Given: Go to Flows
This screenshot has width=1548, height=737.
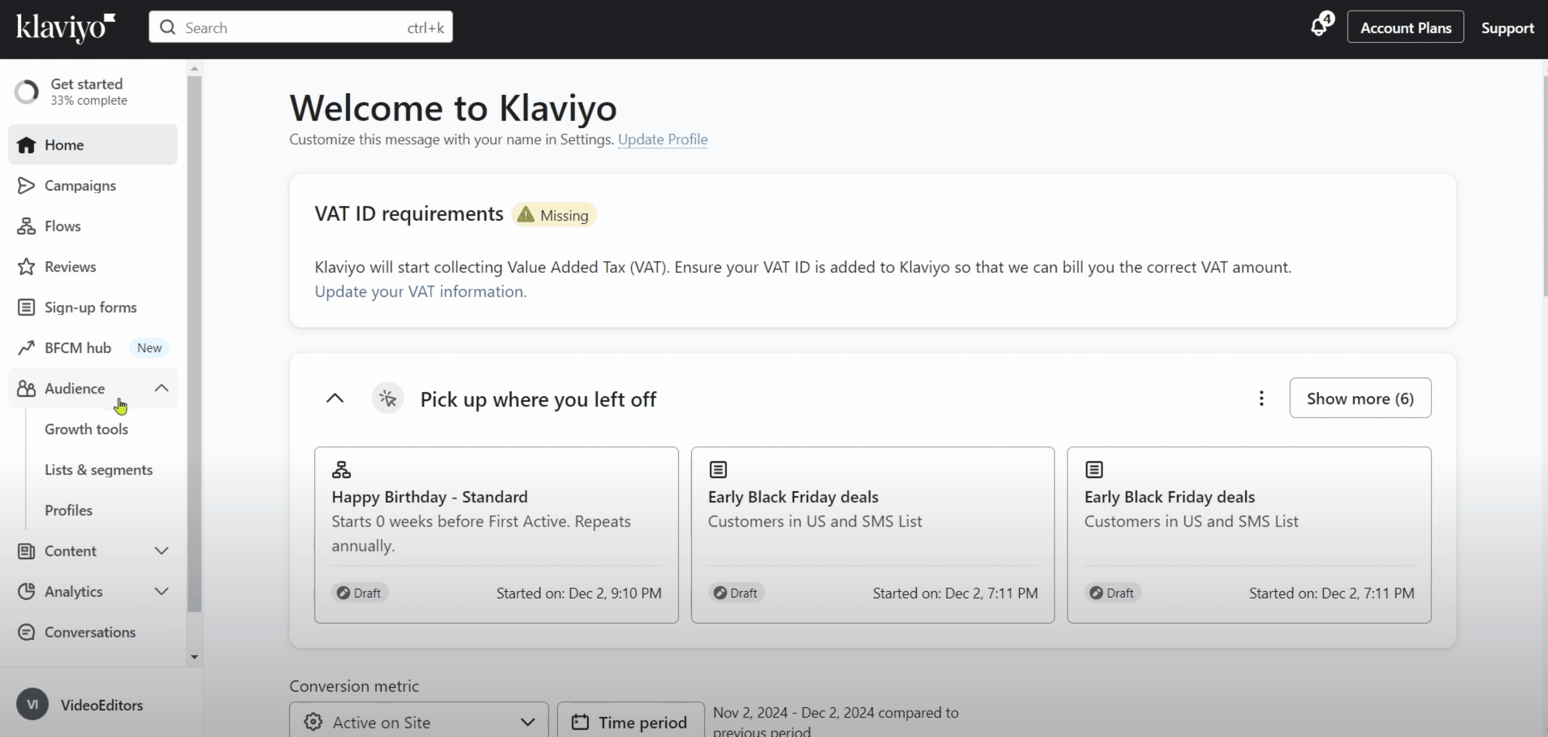Looking at the screenshot, I should tap(93, 226).
